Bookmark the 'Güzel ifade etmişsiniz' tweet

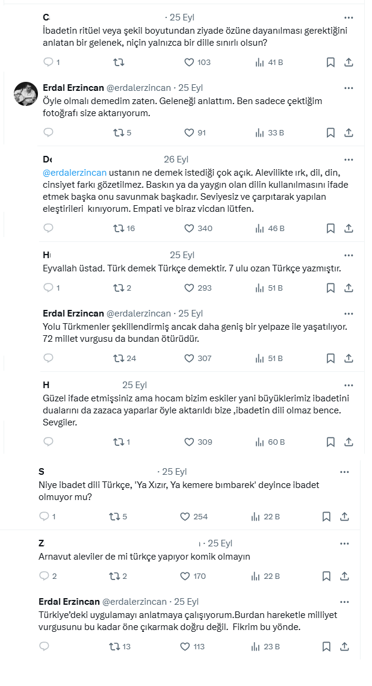[330, 442]
